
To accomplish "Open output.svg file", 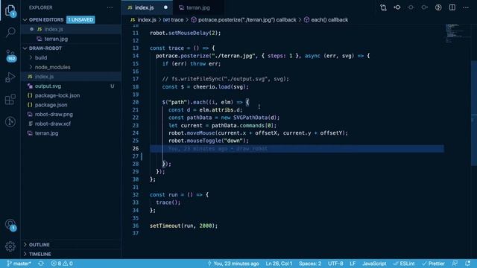I will pos(72,86).
